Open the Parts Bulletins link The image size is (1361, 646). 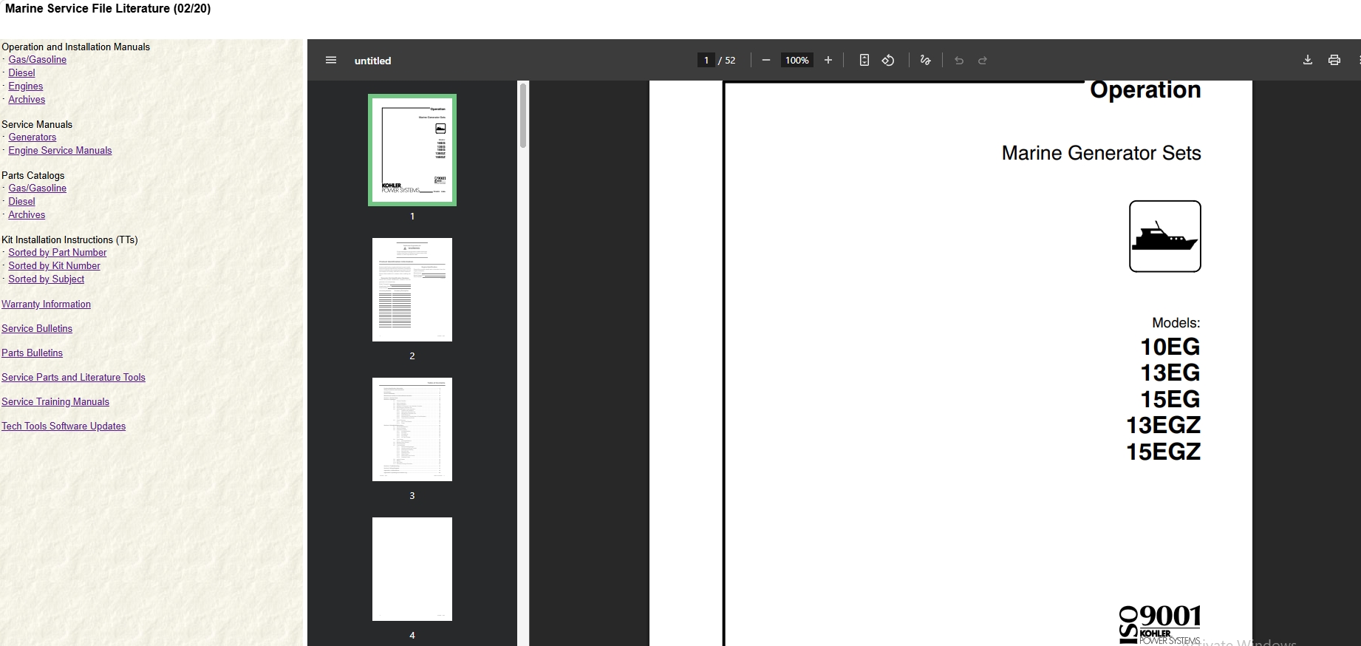pyautogui.click(x=33, y=353)
